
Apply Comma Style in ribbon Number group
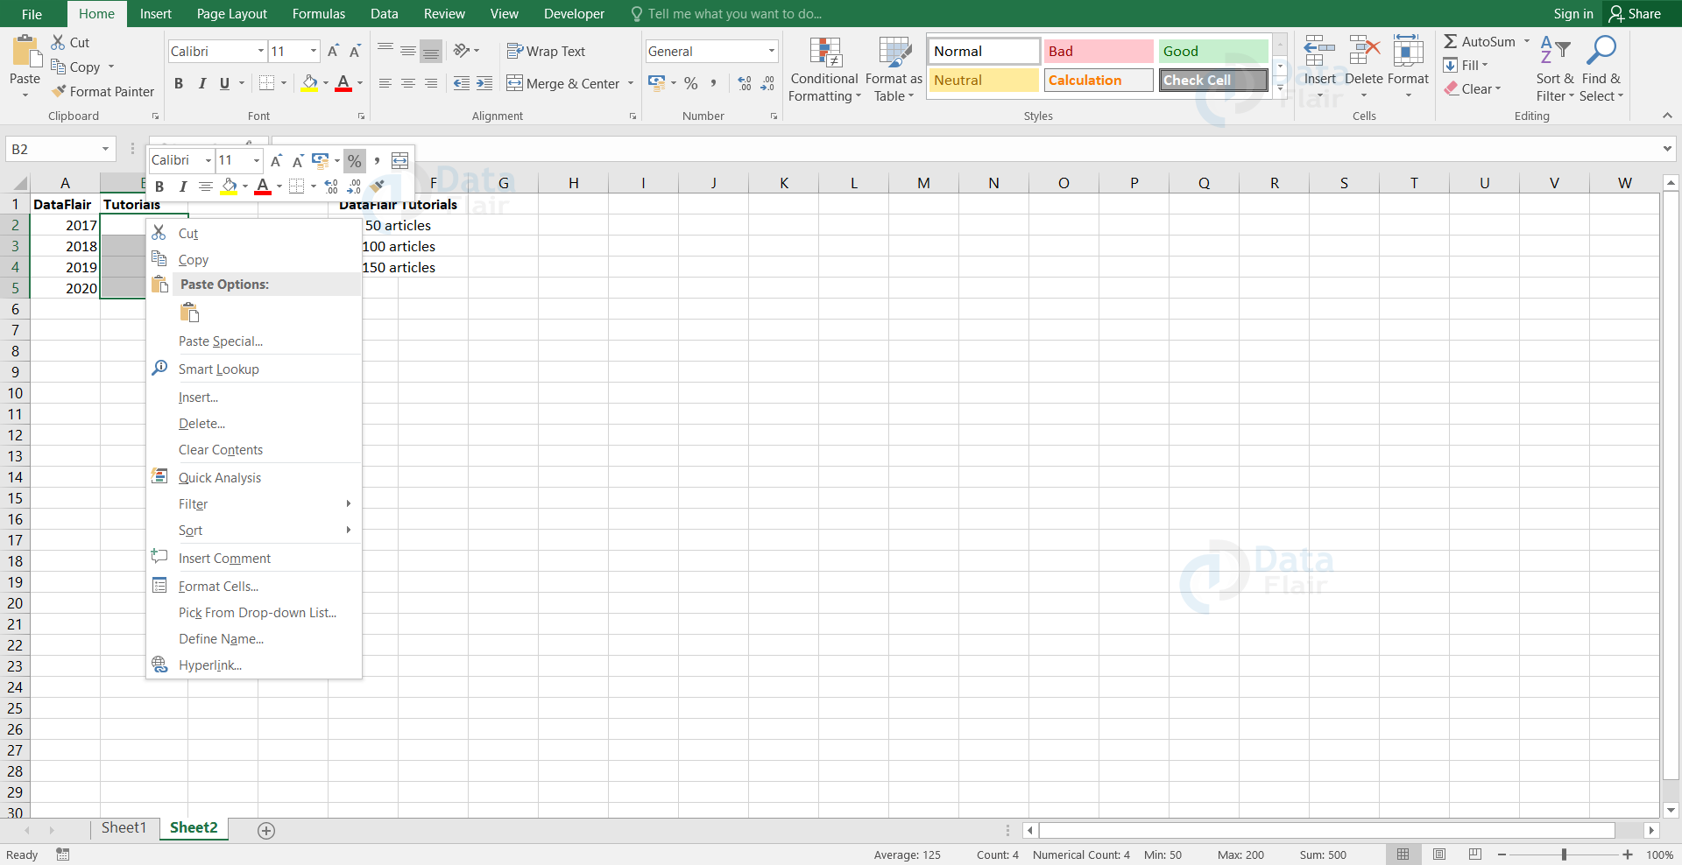[x=714, y=83]
